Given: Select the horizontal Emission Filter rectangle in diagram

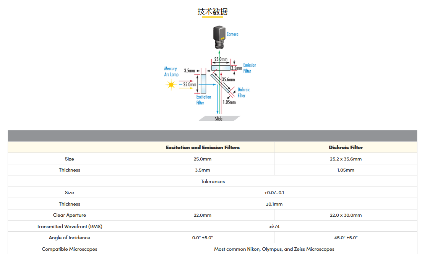Looking at the screenshot, I should point(221,68).
